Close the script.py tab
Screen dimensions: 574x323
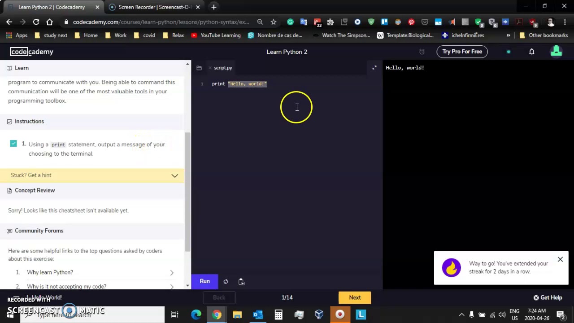click(209, 68)
